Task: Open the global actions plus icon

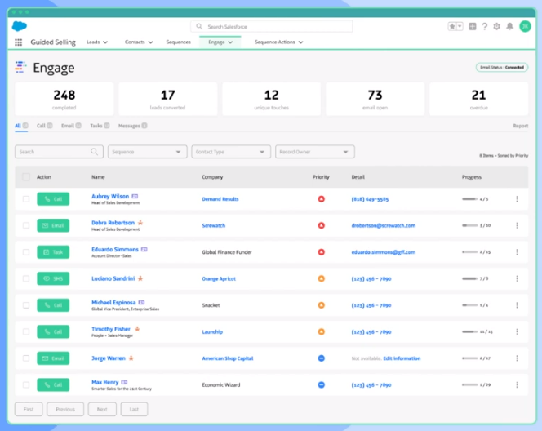Action: pos(472,26)
